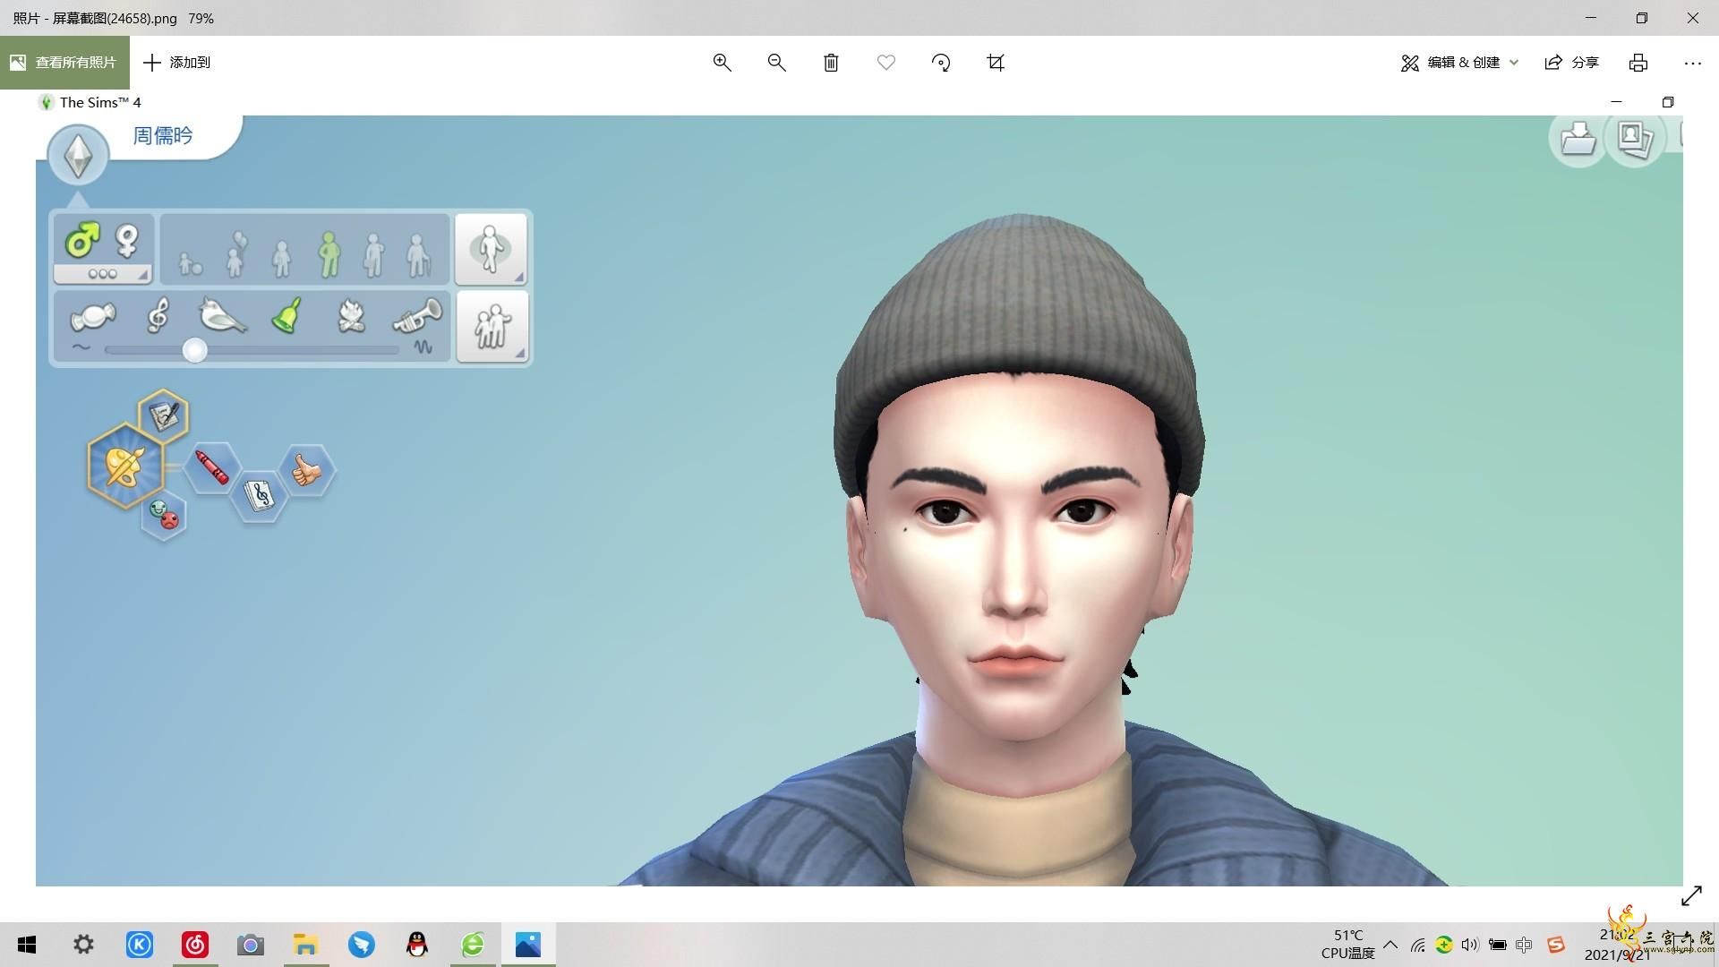The height and width of the screenshot is (967, 1719).
Task: Click the low-pitch wave icon at slider start
Action: point(81,347)
